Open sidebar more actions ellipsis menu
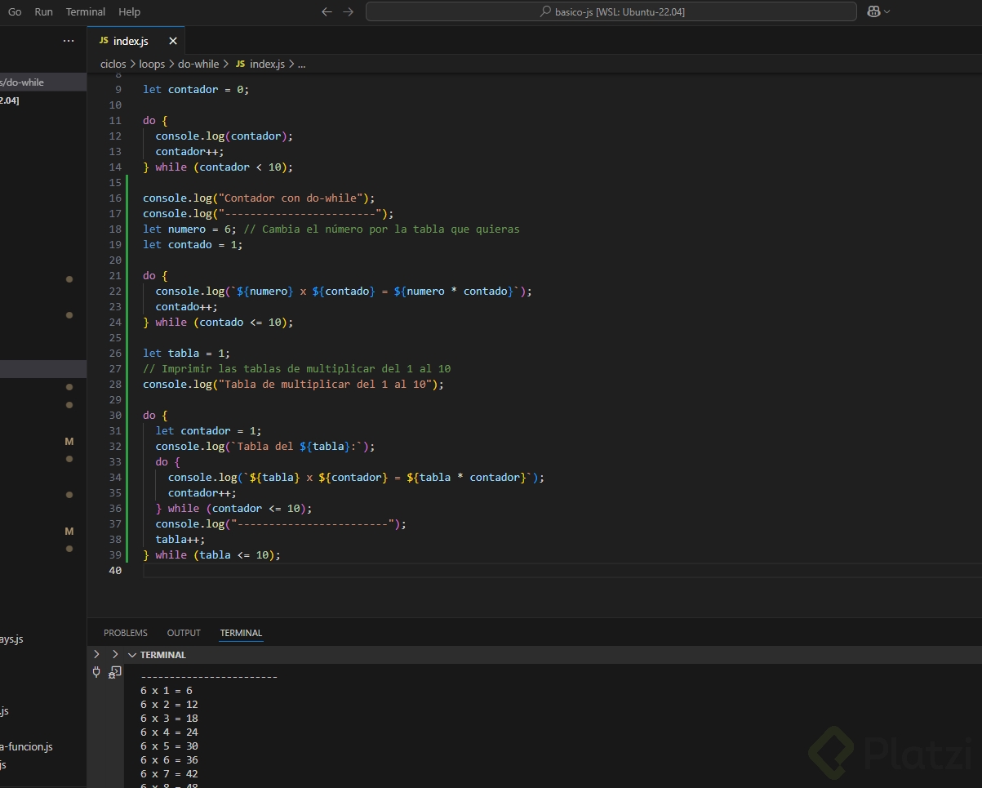982x788 pixels. click(69, 41)
